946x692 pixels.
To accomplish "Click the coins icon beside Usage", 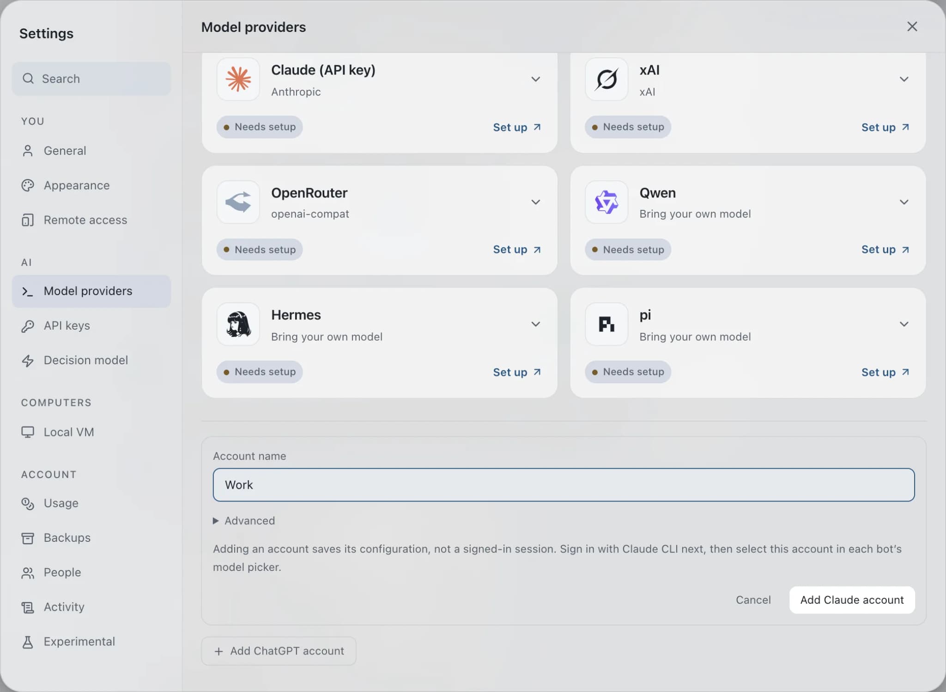I will (x=28, y=503).
